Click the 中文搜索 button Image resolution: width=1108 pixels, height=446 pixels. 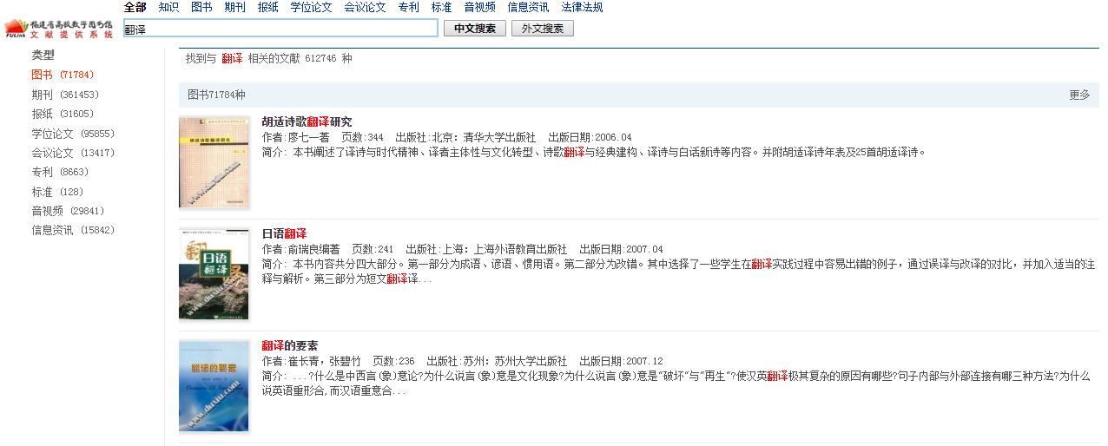point(474,29)
